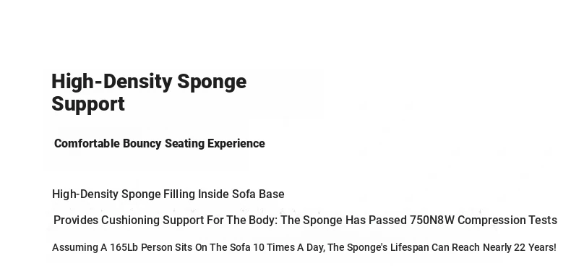Click the words "Seating Experience"
This screenshot has height=266, width=571.
215,144
